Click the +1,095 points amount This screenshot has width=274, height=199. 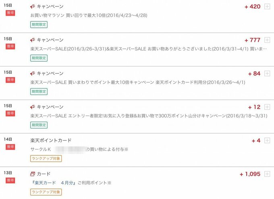tap(250, 174)
